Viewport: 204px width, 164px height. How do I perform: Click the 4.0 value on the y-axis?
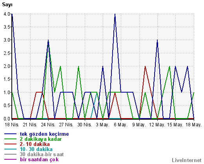pos(7,14)
